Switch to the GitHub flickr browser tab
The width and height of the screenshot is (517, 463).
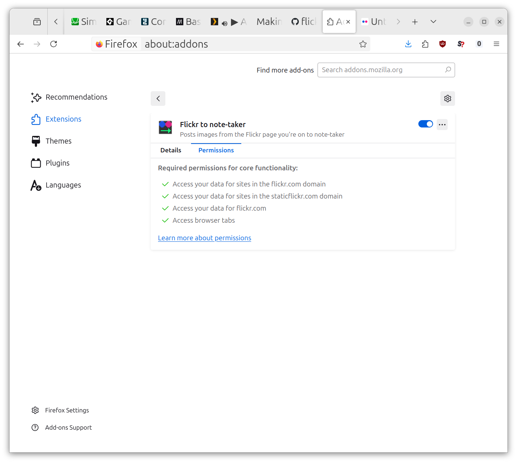(304, 21)
